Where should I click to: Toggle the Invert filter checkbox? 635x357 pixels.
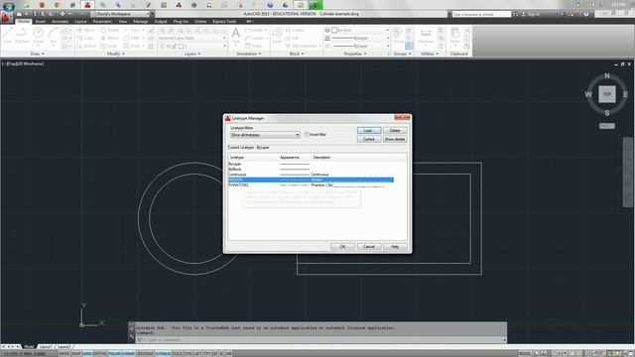click(307, 135)
